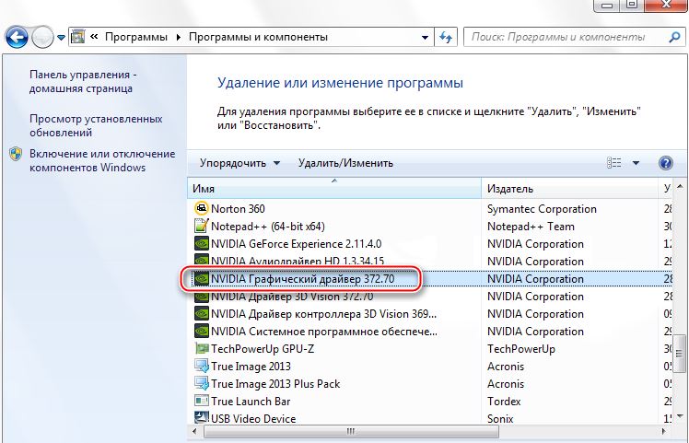Click the shield icon beside Windows components
This screenshot has width=689, height=443.
click(16, 154)
